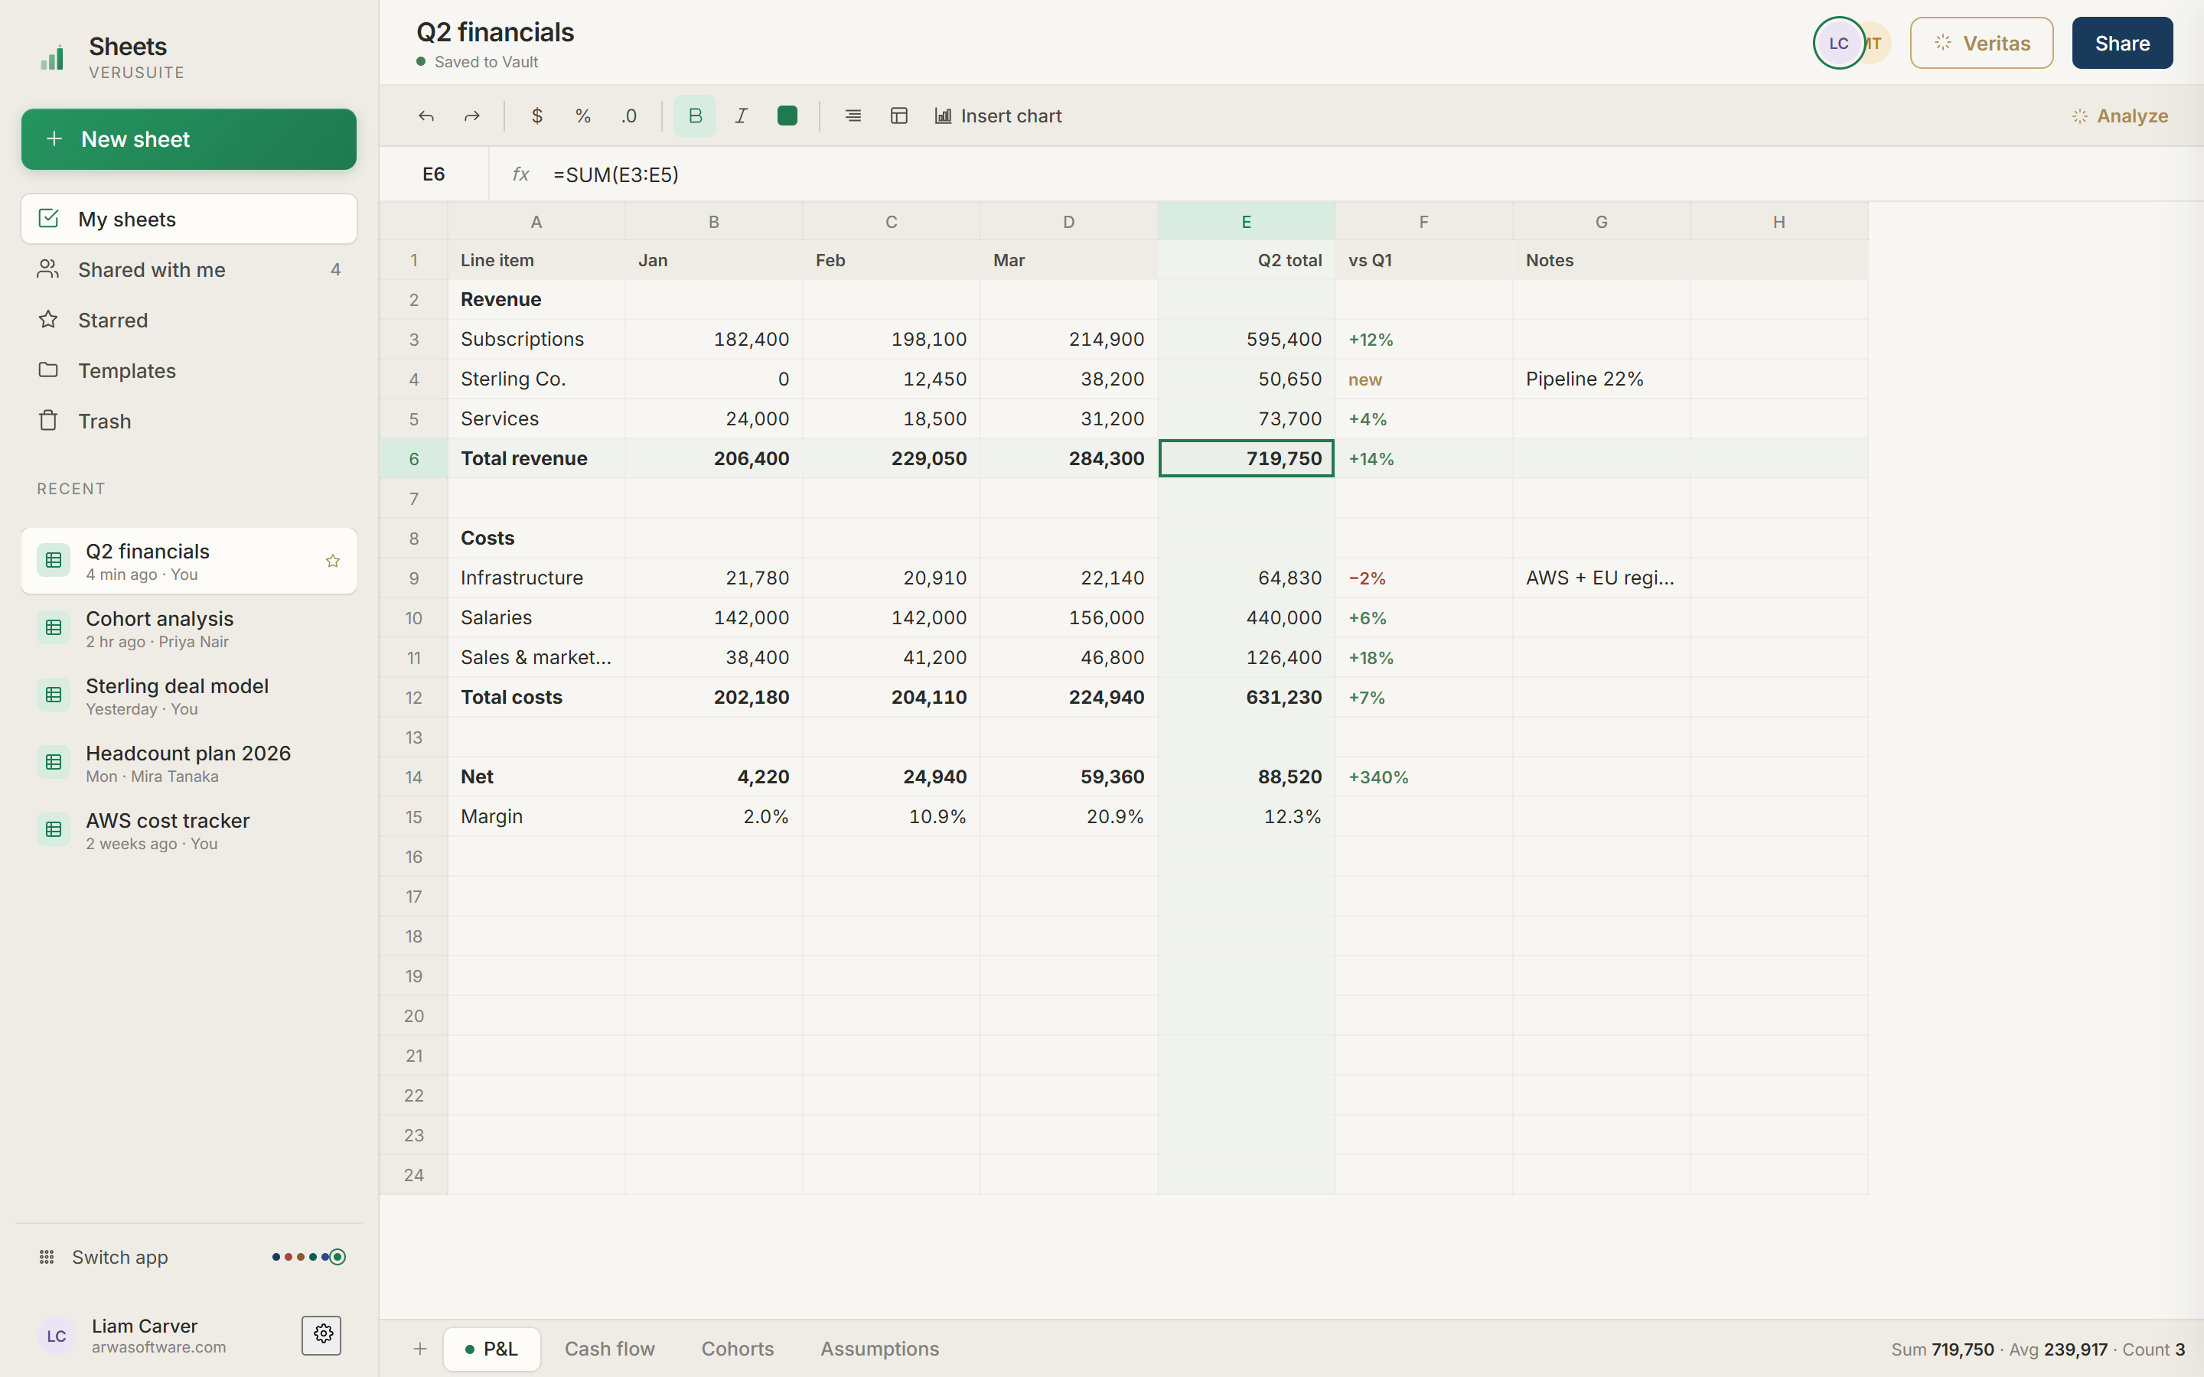Click the Share button
Viewport: 2204px width, 1377px height.
point(2122,43)
